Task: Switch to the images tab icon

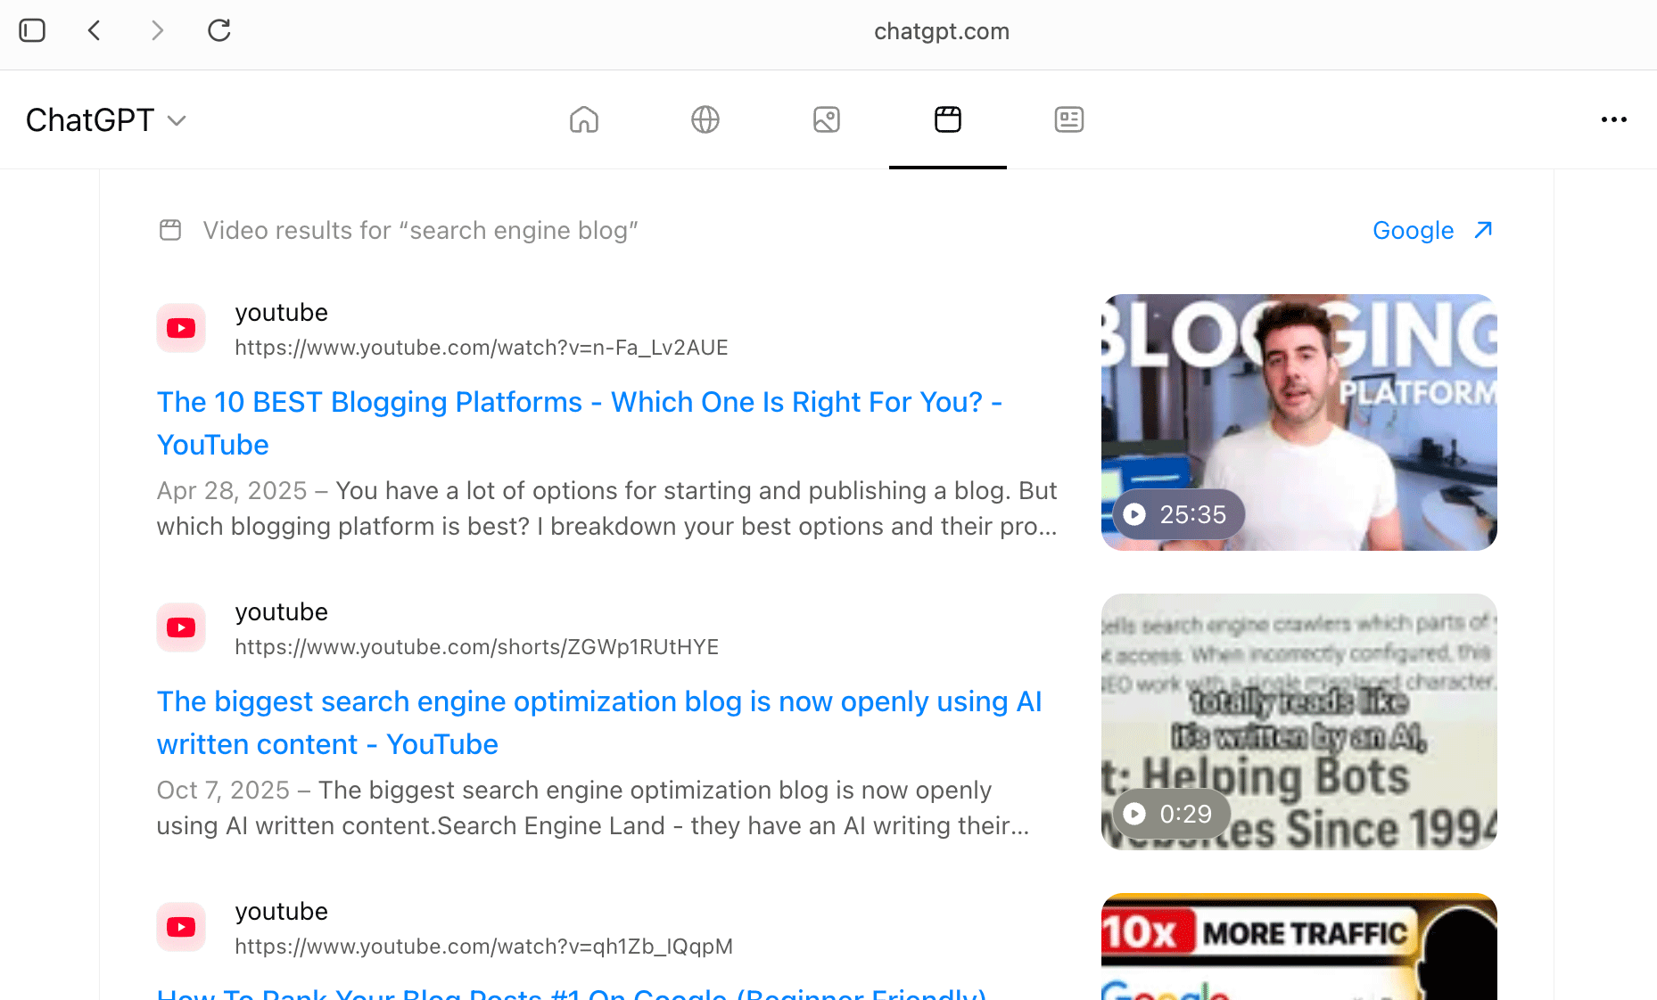Action: click(827, 119)
